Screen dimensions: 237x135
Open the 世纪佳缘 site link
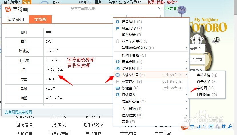(x=25, y=125)
